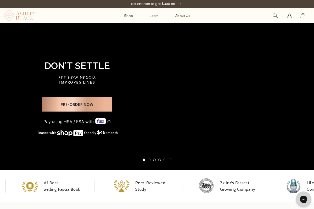Image resolution: width=314 pixels, height=209 pixels.
Task: Select About Us in navigation
Action: 182,16
